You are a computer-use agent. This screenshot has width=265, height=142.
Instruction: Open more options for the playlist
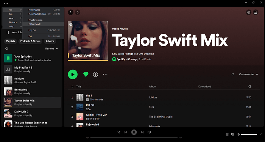pos(105,74)
